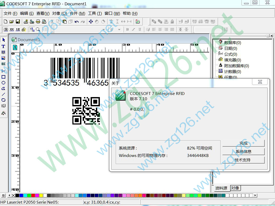This screenshot has height=206, width=275.
Task: Select the Polygon drawing tool
Action: [x=3, y=88]
